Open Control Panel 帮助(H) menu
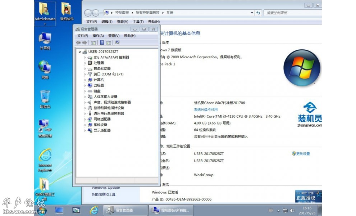Image resolution: width=356 pixels, height=216 pixels. [154, 22]
